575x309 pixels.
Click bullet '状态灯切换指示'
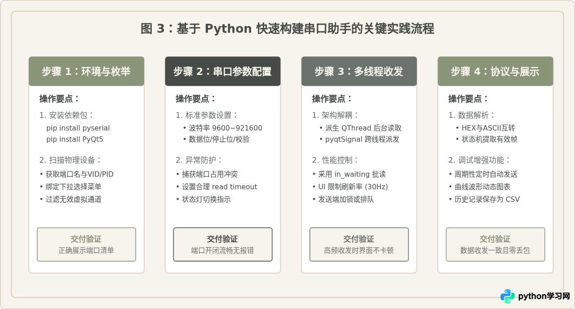(x=203, y=199)
